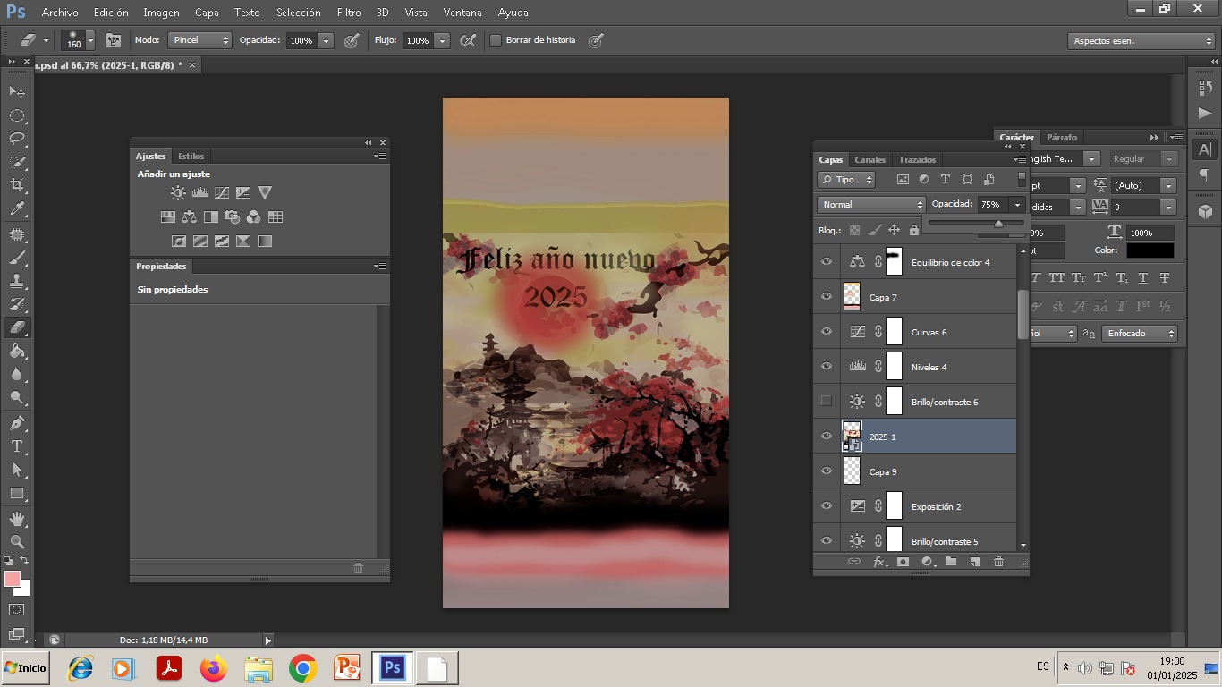Open the Capa menu
The image size is (1222, 687).
tap(207, 13)
